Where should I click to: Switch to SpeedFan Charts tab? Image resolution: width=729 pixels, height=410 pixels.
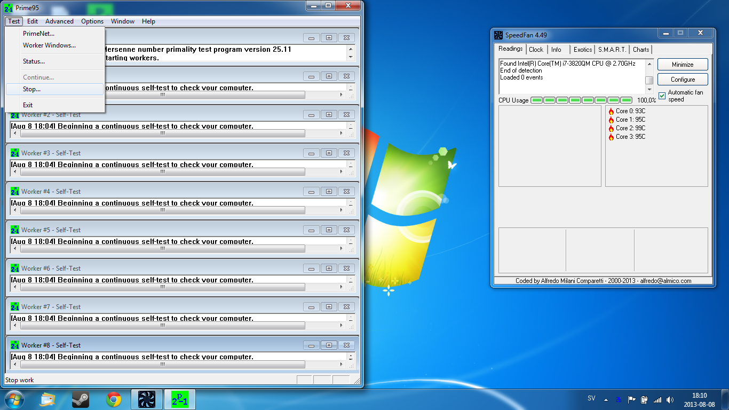(x=641, y=50)
